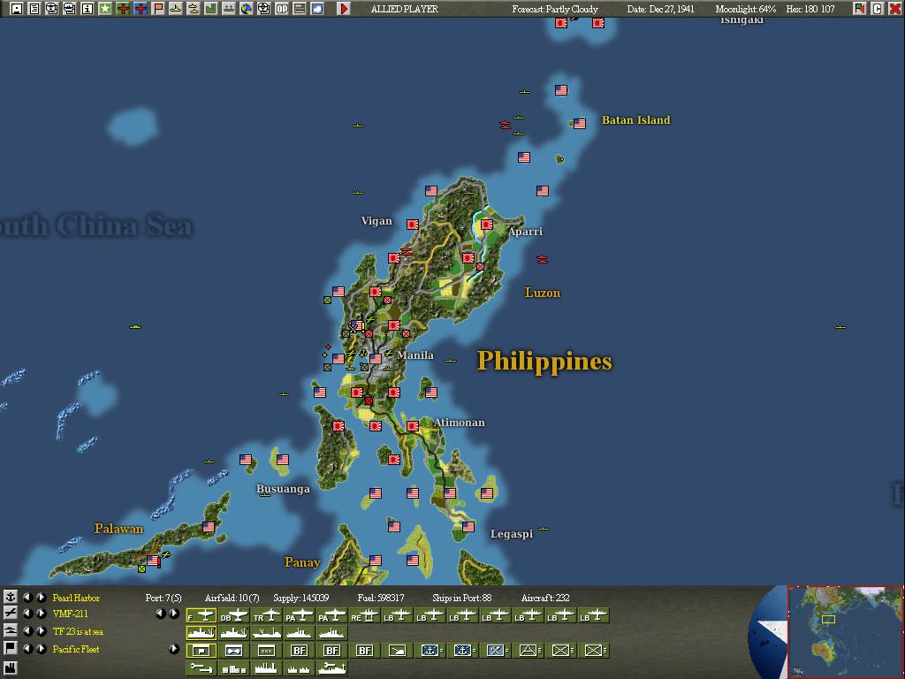
Task: Click the factory icon at bottom-left corner
Action: (11, 668)
